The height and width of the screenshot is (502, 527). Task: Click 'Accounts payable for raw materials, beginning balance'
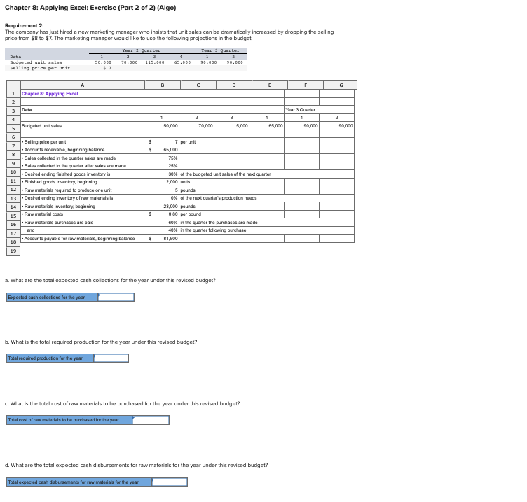pos(83,239)
